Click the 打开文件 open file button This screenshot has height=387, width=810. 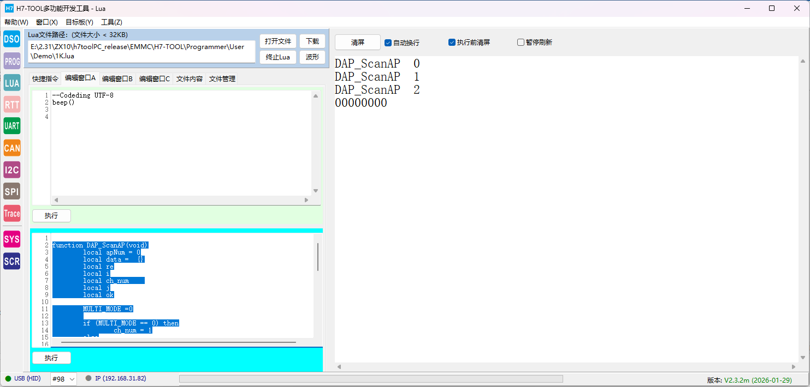click(278, 41)
